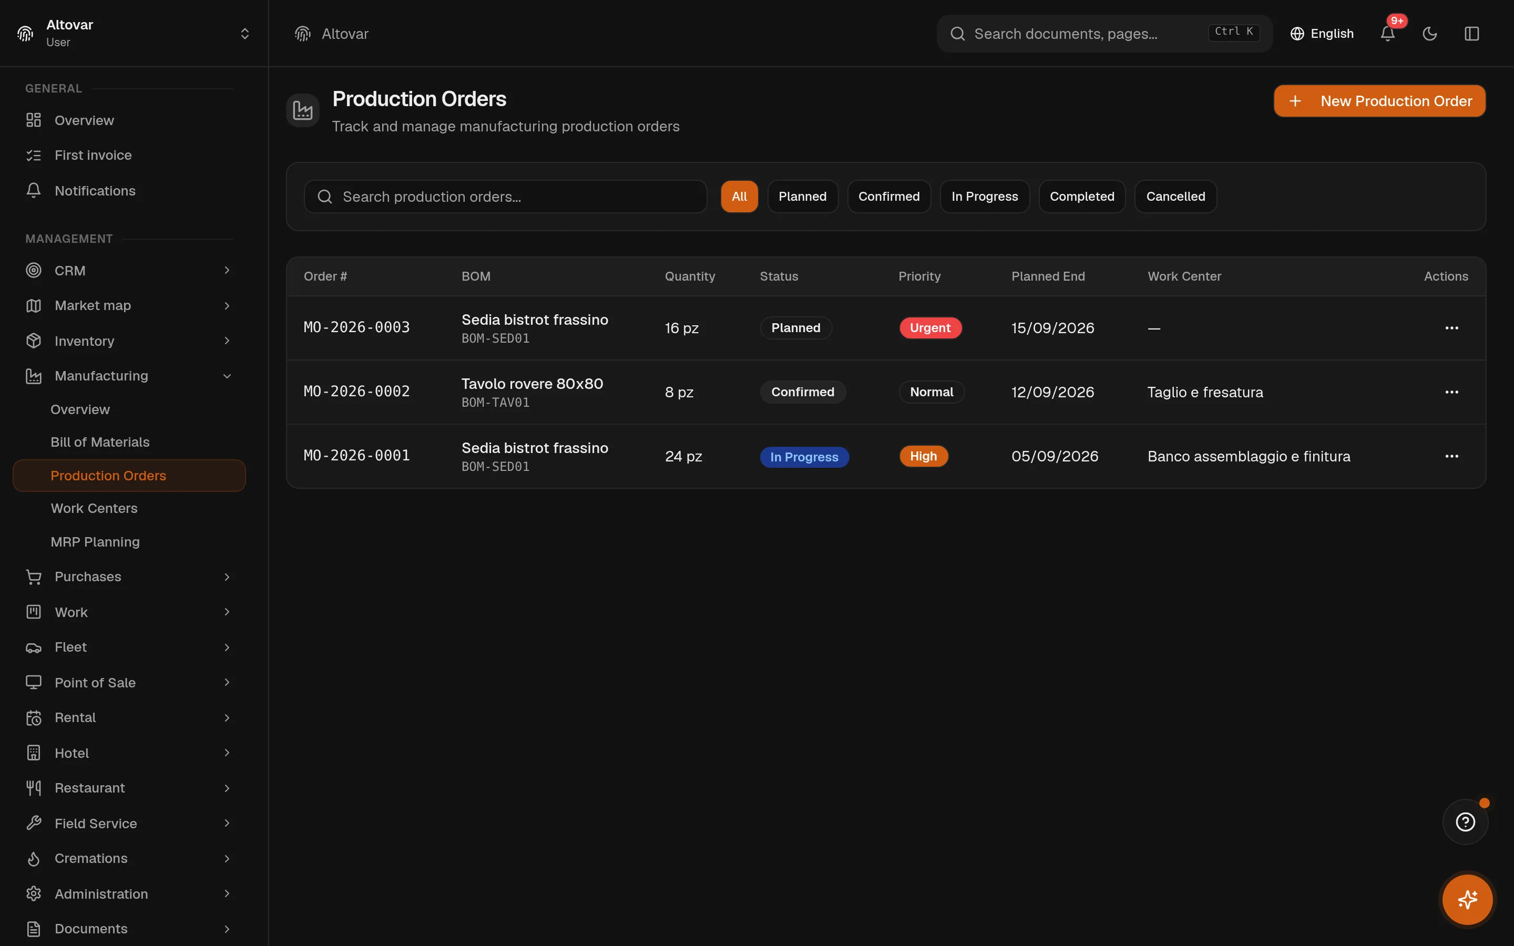The image size is (1514, 946).
Task: Expand the Rental section chevron
Action: click(227, 717)
